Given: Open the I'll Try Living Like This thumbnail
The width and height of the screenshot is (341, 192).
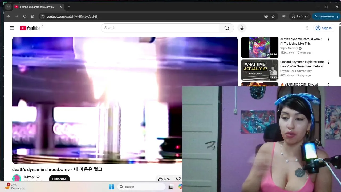Looking at the screenshot, I should (260, 47).
